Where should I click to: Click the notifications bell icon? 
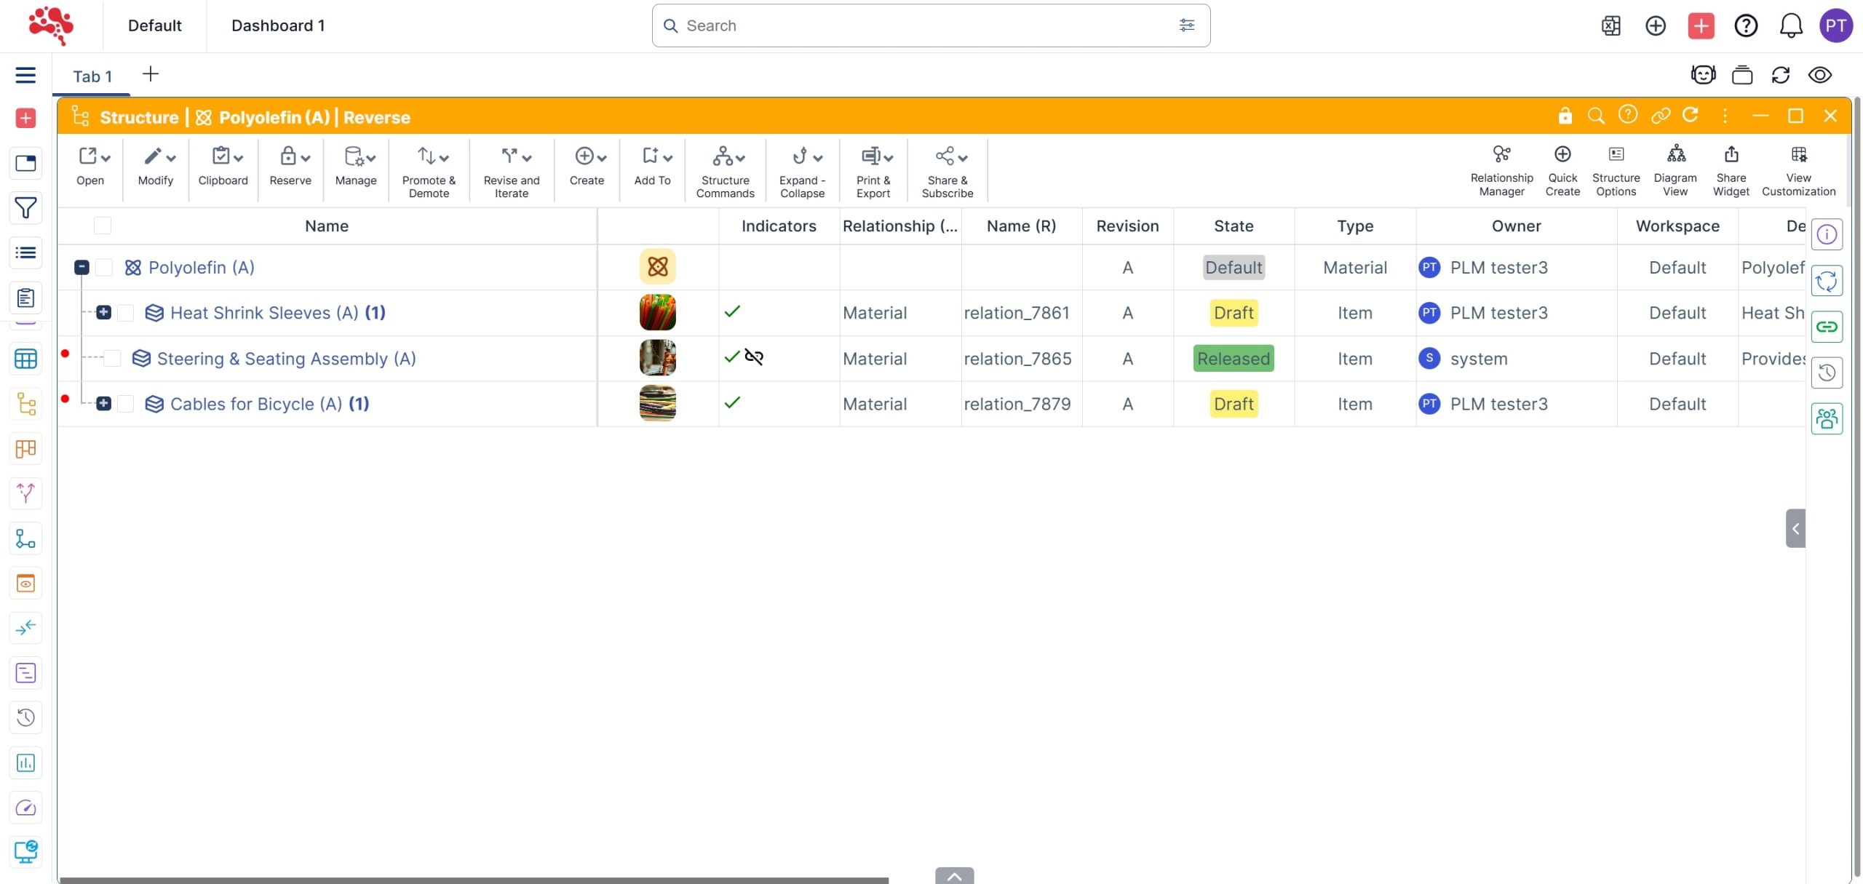pyautogui.click(x=1790, y=26)
